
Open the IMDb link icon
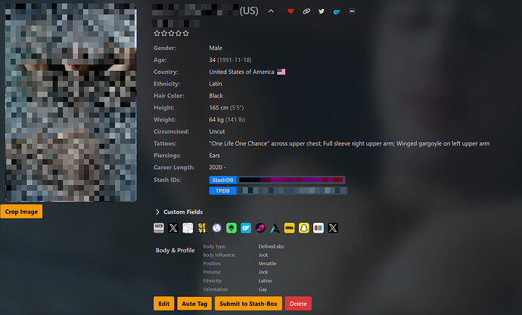[289, 227]
